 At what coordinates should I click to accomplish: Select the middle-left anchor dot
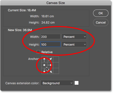click(x=44, y=65)
